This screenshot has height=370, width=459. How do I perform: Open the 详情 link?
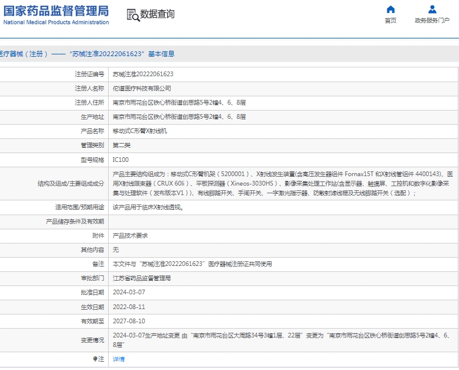119,359
